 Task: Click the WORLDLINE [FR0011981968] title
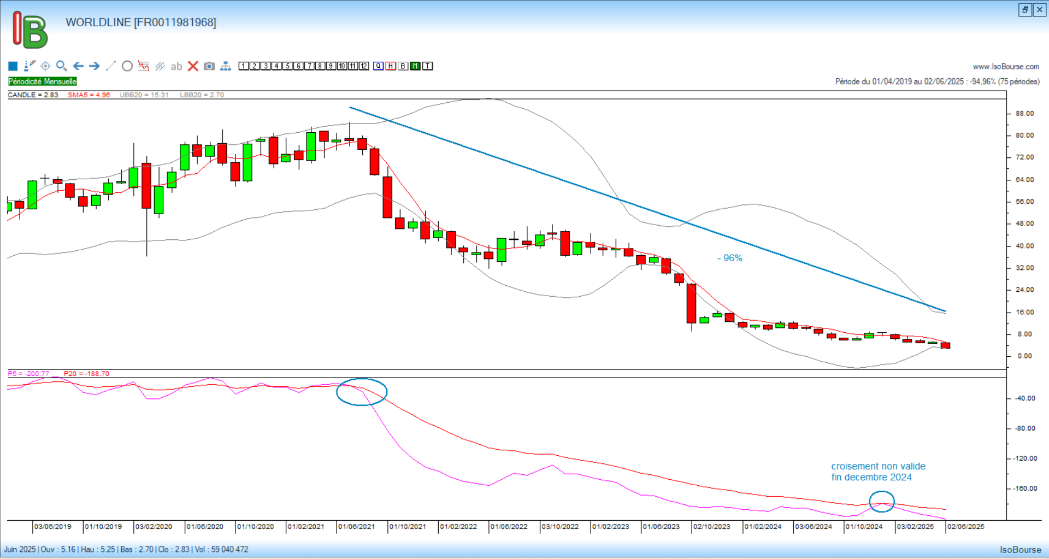tap(141, 22)
